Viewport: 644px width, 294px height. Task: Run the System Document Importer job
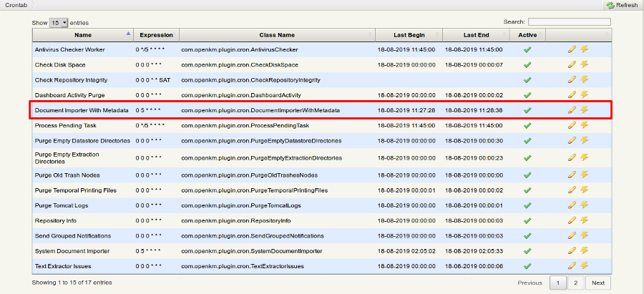[x=584, y=250]
